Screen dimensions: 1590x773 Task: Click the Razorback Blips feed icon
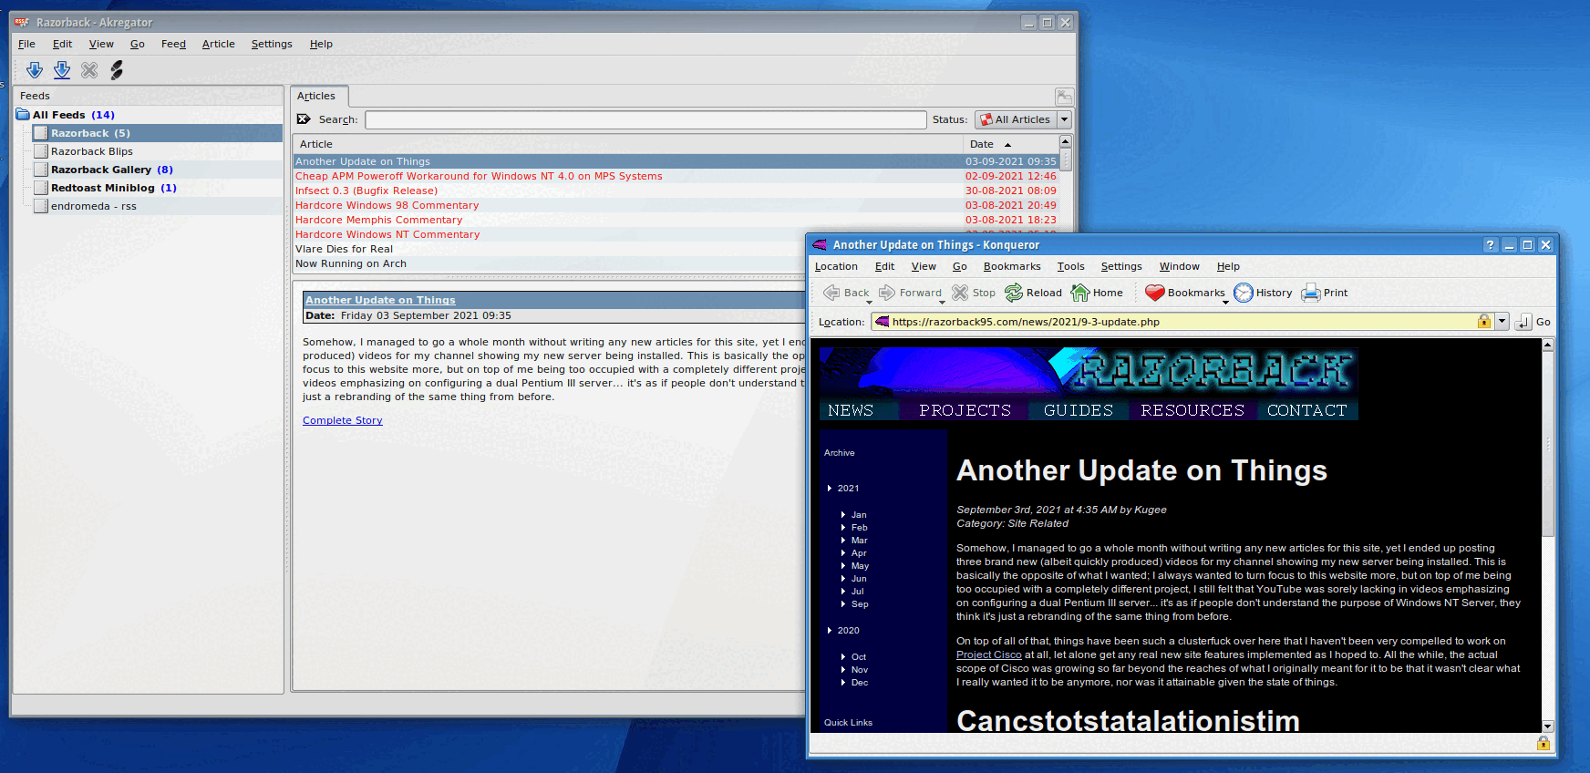pos(41,151)
